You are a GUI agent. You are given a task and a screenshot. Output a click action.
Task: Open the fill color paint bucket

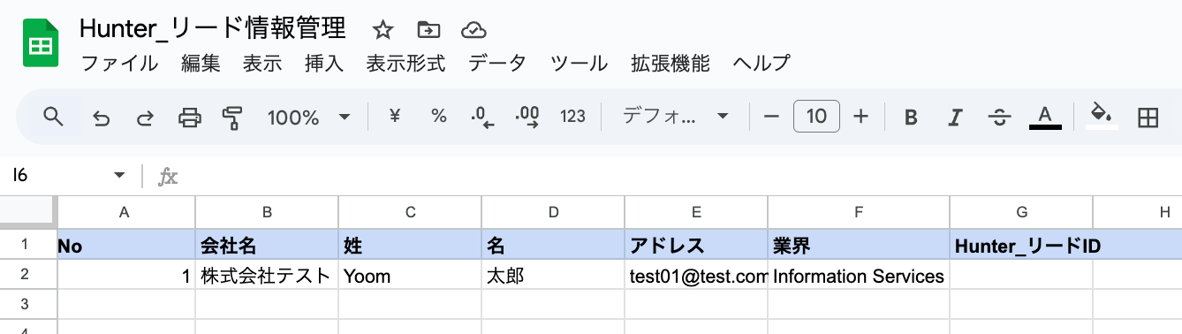(1101, 115)
